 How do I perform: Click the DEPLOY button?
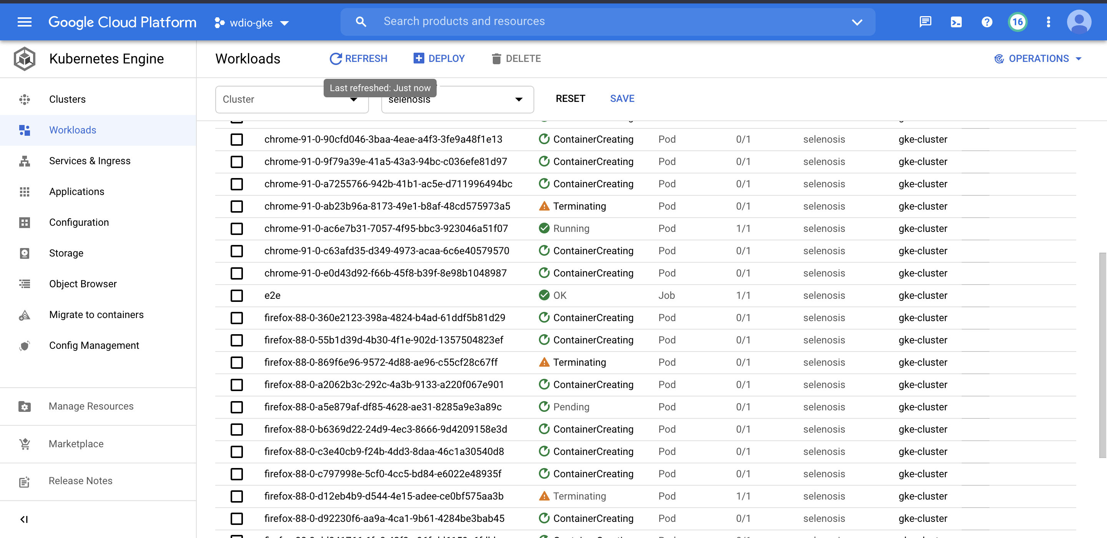click(x=439, y=58)
